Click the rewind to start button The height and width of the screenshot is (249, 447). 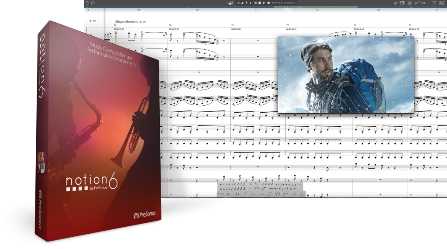pos(255,3)
